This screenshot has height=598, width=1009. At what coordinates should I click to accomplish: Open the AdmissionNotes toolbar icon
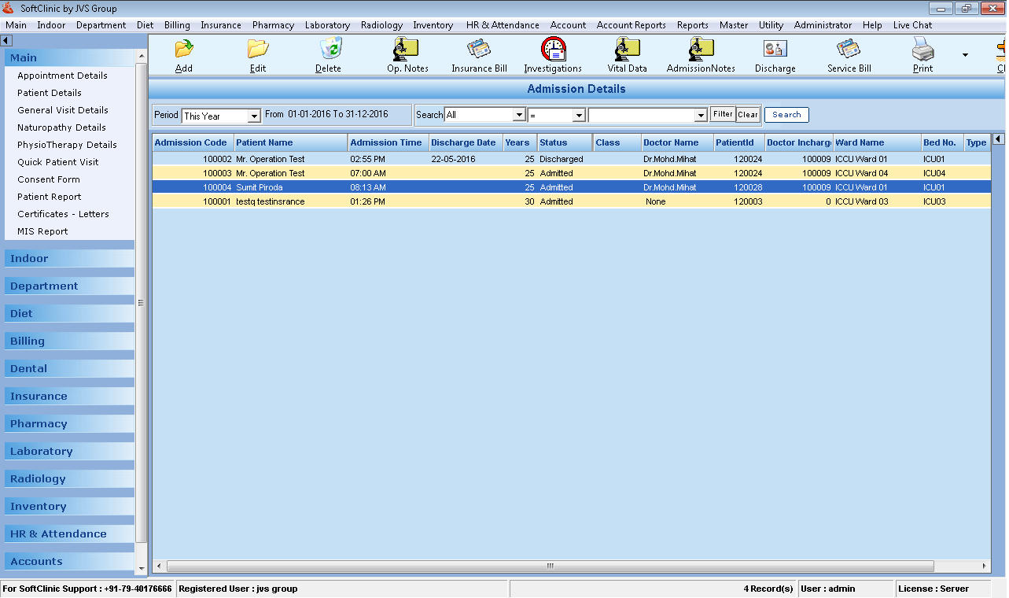701,50
